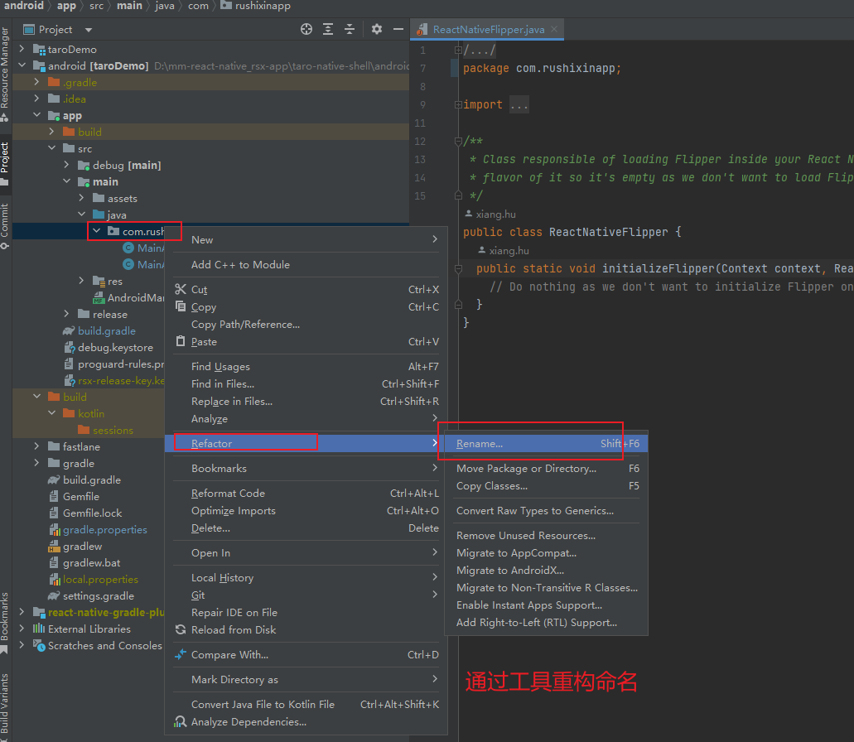The image size is (854, 742).
Task: Click the Copy icon in context menu
Action: click(x=181, y=306)
